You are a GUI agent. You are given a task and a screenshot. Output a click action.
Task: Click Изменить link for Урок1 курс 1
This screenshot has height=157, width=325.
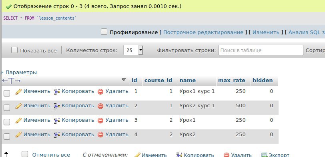(x=37, y=91)
